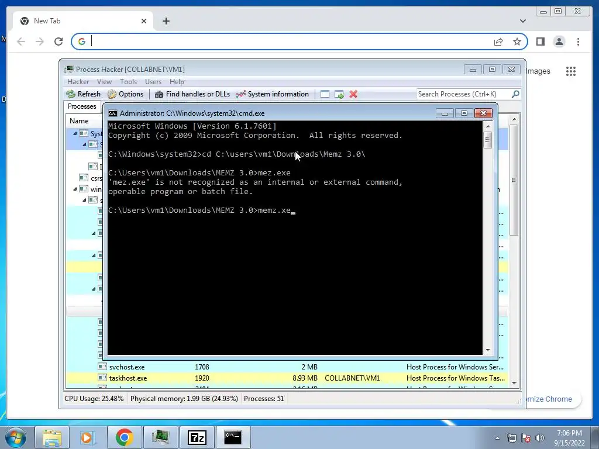Open the Images link in Chrome
Viewport: 599px width, 449px height.
click(538, 71)
